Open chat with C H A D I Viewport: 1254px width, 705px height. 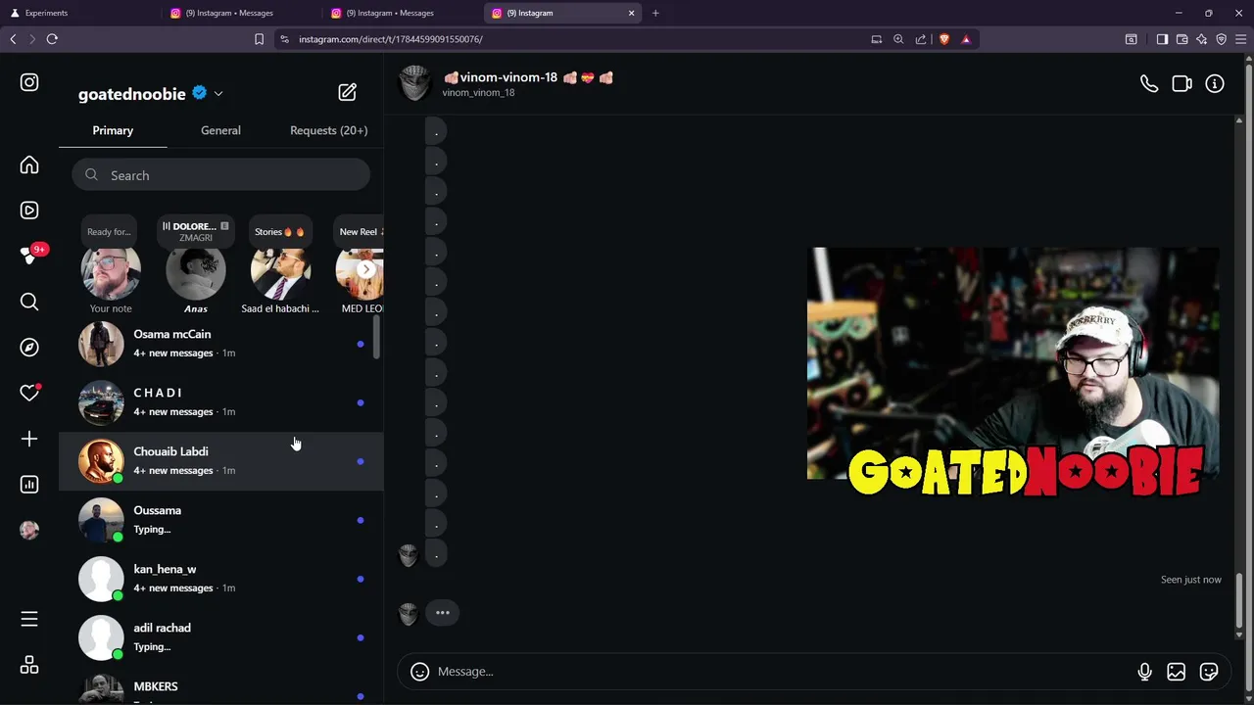(221, 402)
